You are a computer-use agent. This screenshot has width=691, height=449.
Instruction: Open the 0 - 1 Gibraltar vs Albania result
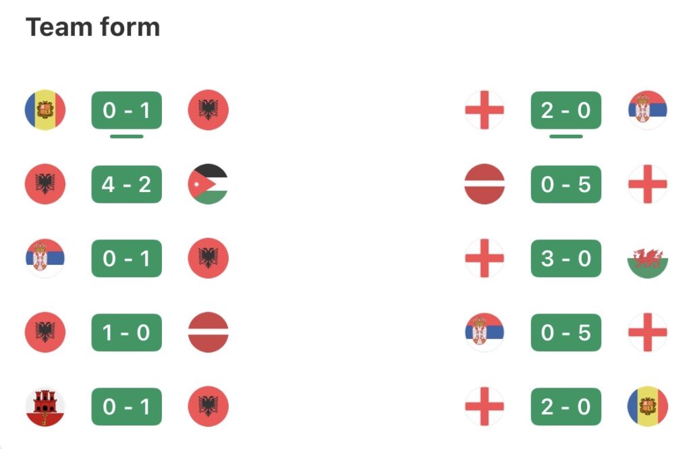[x=127, y=407]
